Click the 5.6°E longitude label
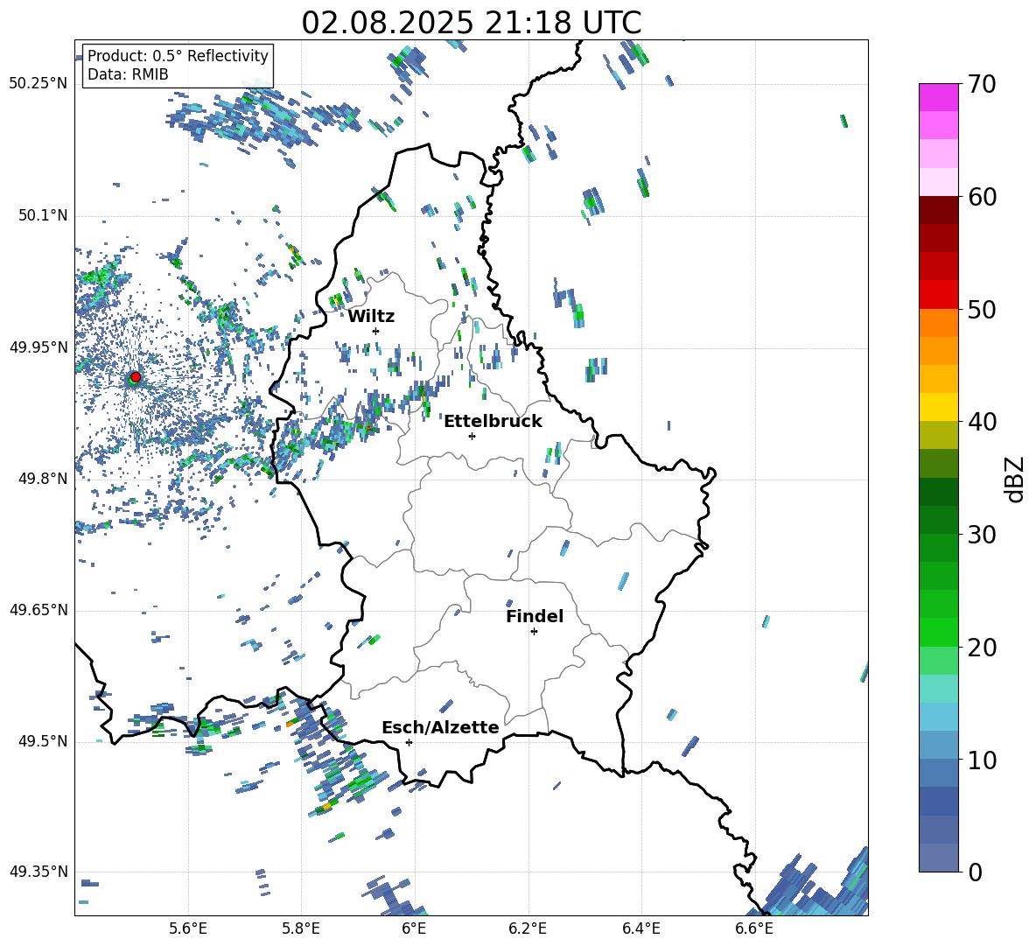 coord(188,929)
